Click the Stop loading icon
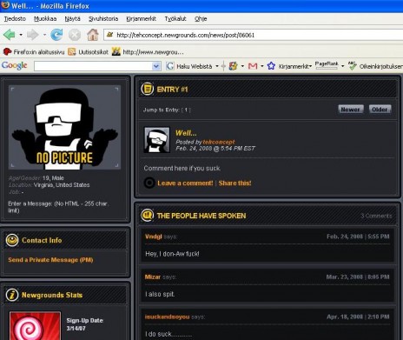 click(75, 35)
